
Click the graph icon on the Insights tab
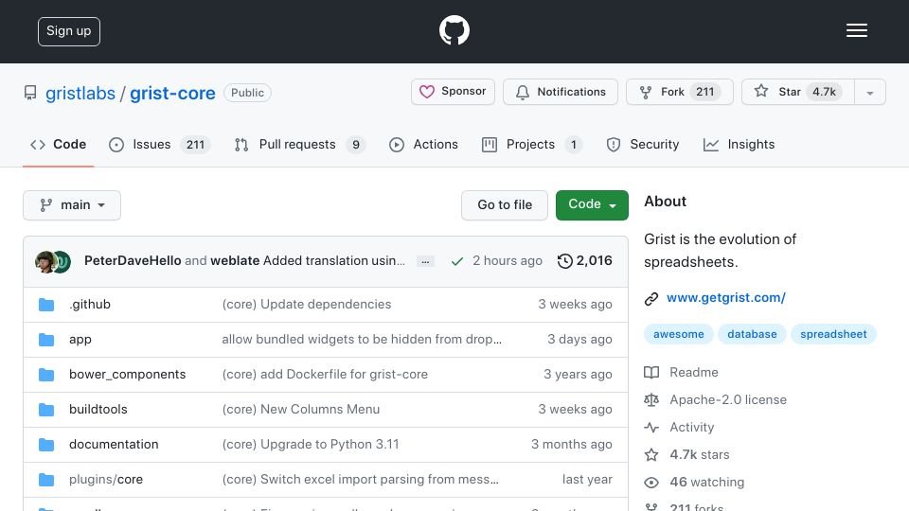coord(711,145)
